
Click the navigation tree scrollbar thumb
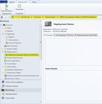point(40,42)
